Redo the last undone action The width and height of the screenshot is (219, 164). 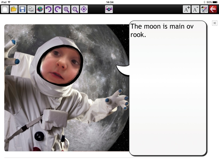(x=57, y=9)
